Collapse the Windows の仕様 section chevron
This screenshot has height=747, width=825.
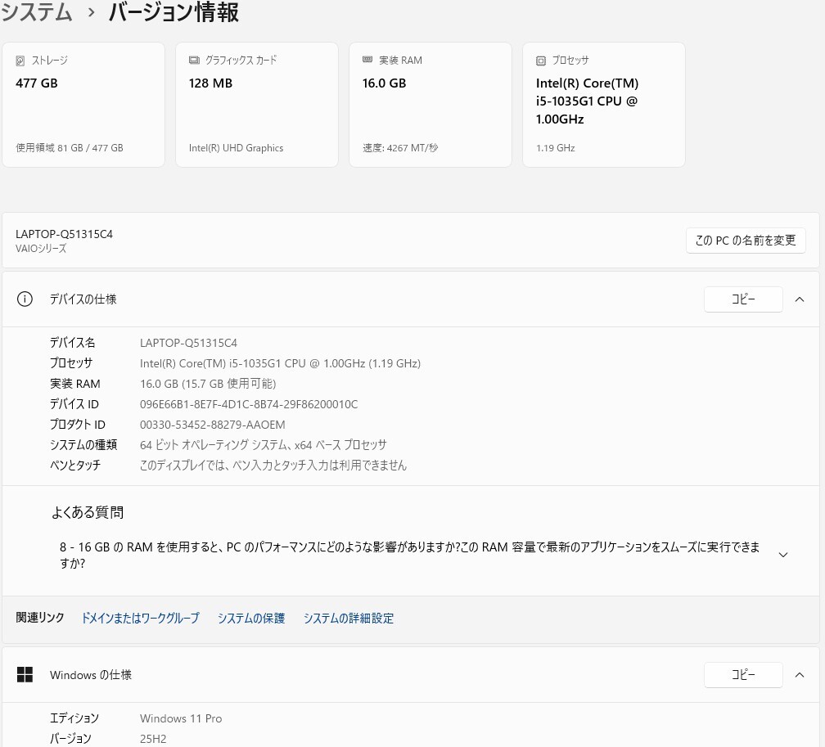click(800, 674)
